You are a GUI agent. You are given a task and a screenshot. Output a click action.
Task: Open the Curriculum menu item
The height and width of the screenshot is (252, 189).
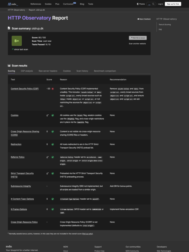click(x=68, y=4)
